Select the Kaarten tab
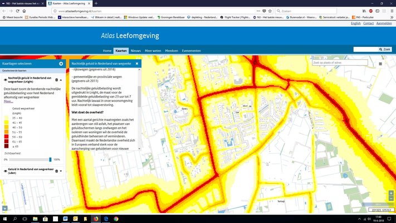This screenshot has height=223, width=396. coord(121,51)
